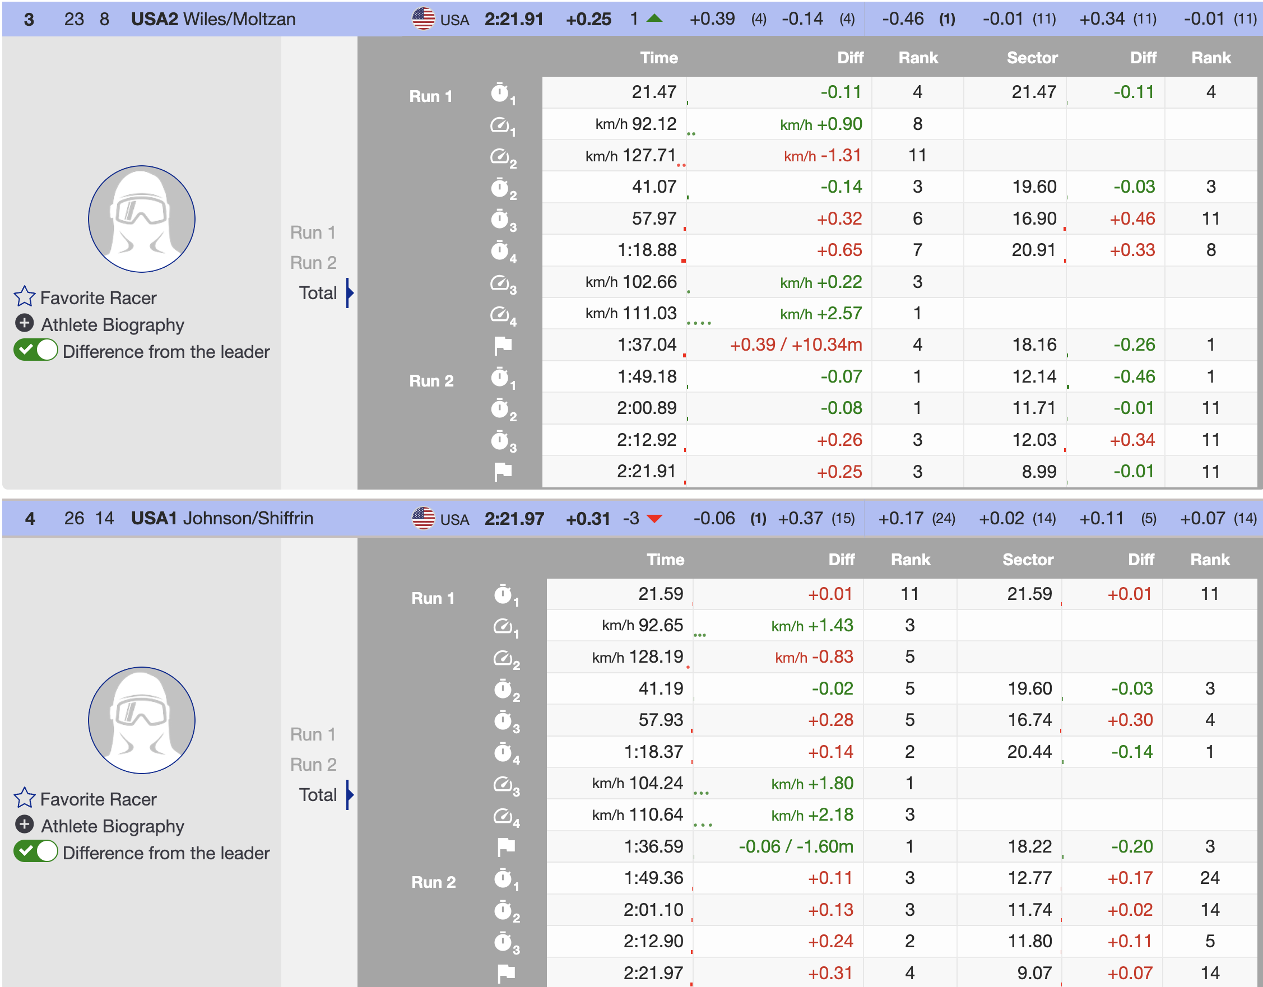
Task: Click Johnson/Shiffrin Run 1 speedometer 3 icon
Action: (x=503, y=784)
